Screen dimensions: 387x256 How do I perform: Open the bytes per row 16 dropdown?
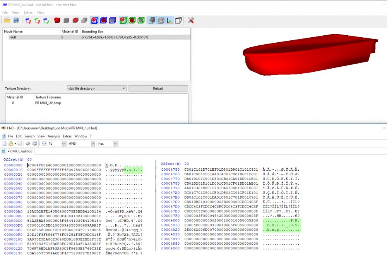tap(63, 144)
